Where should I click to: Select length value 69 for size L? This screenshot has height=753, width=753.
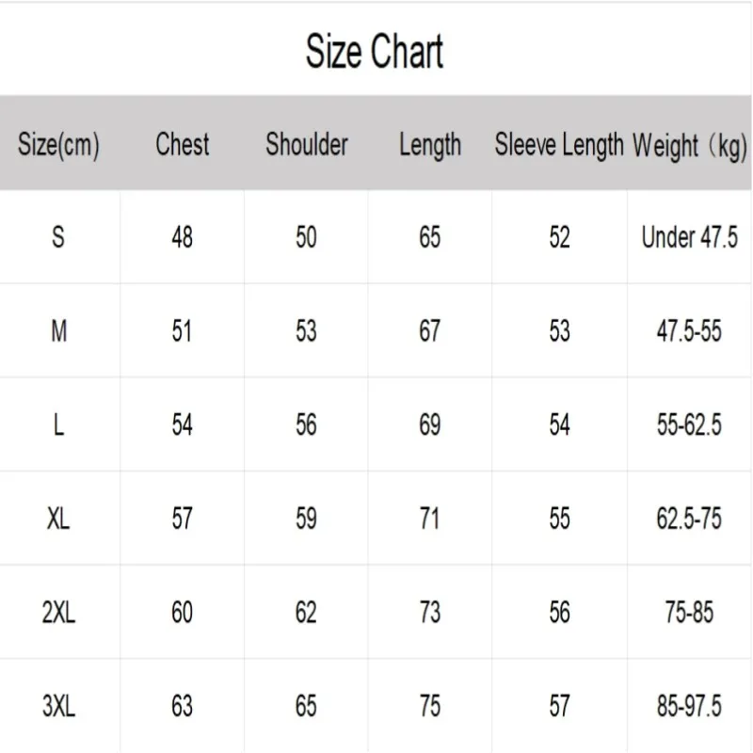pos(430,425)
